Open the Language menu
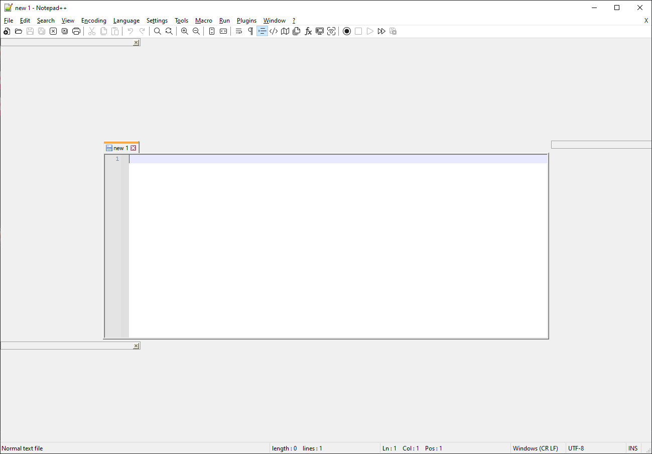652x454 pixels. tap(126, 21)
